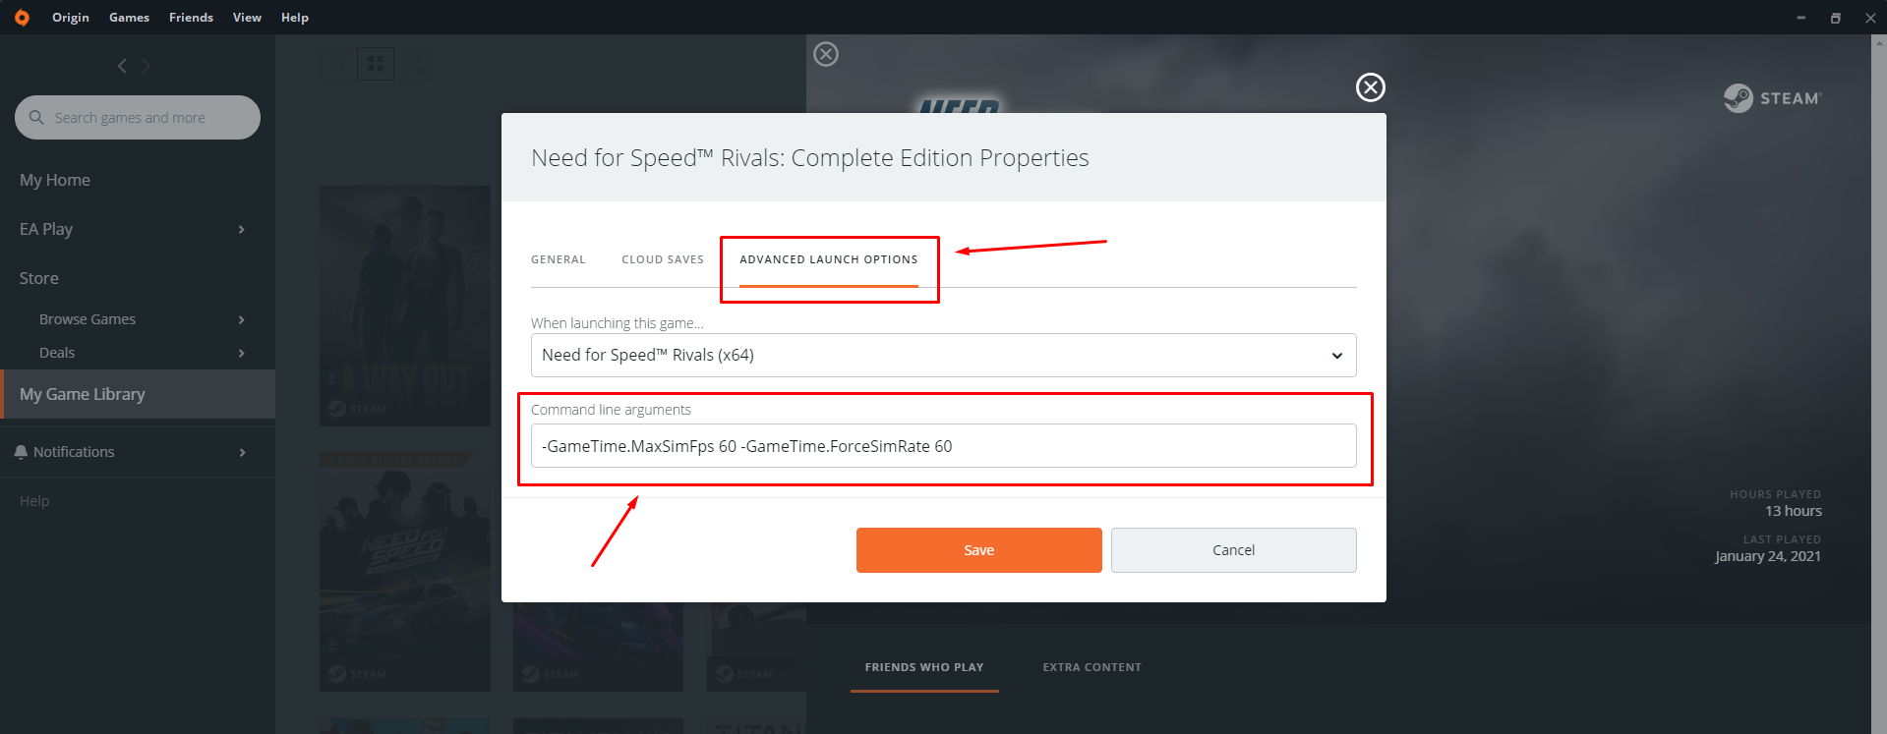The width and height of the screenshot is (1887, 734).
Task: Click the Steam logo icon
Action: click(x=1738, y=98)
